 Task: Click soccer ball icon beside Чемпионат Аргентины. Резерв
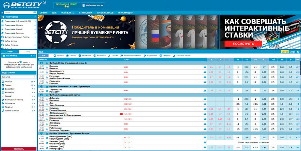41,133
